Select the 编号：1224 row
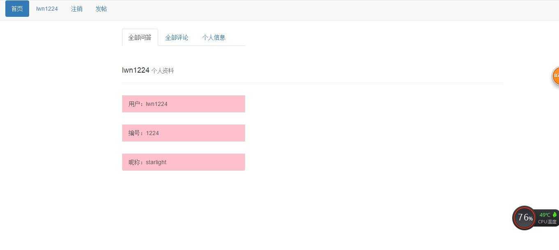The image size is (559, 250). tap(184, 133)
